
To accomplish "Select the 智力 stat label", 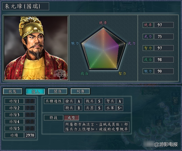I will click(148, 48).
